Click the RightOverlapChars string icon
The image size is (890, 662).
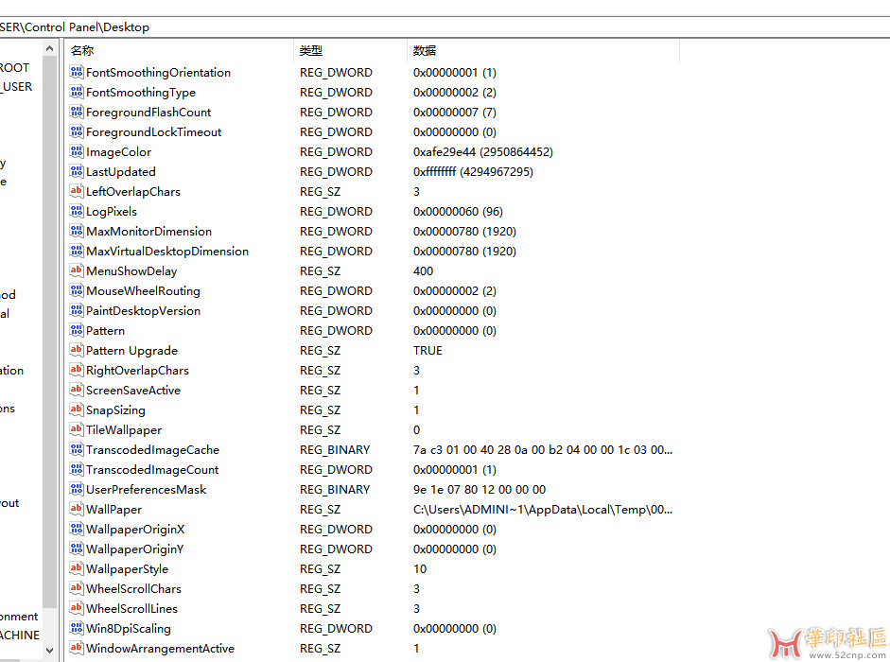click(77, 370)
